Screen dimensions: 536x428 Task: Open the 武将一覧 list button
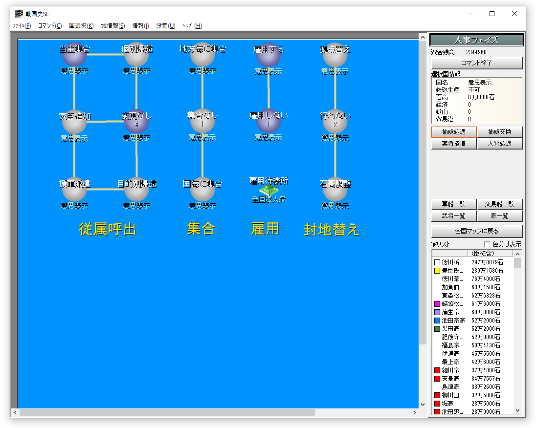(453, 216)
